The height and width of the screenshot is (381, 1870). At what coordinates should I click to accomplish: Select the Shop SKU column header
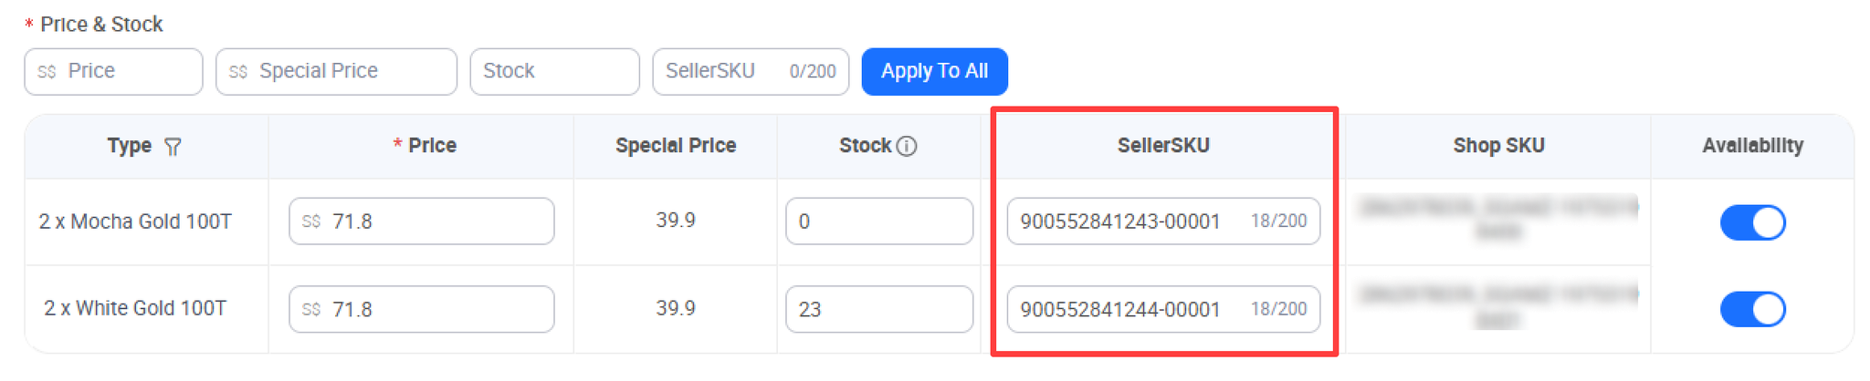tap(1498, 146)
